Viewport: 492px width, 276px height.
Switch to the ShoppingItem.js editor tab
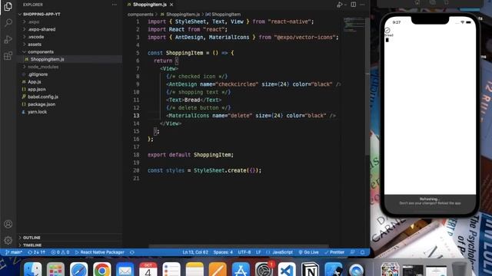150,5
